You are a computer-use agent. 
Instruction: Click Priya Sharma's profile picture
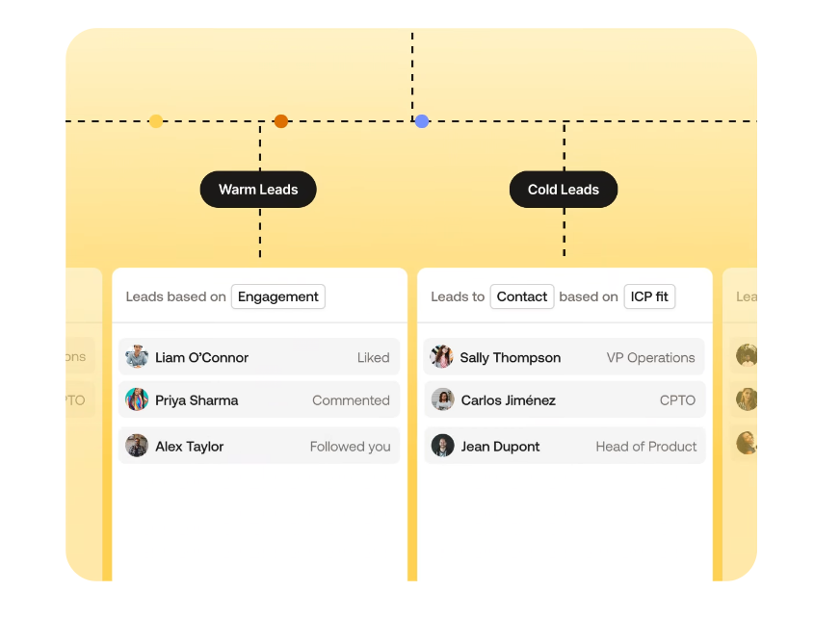(x=137, y=399)
